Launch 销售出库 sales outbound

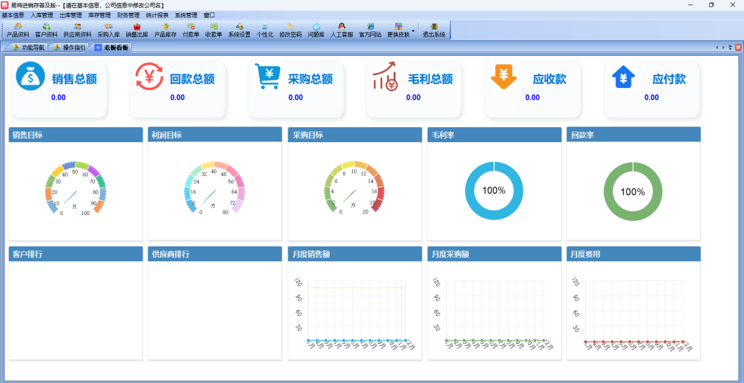point(137,30)
